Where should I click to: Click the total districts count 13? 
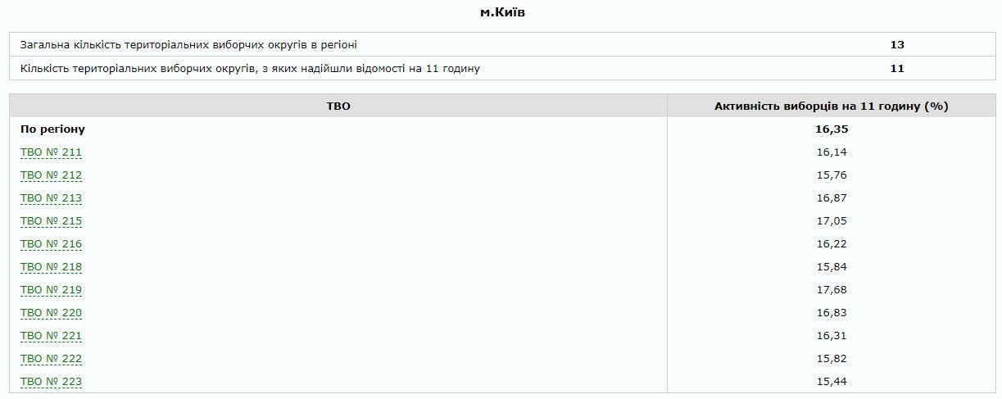pyautogui.click(x=897, y=45)
